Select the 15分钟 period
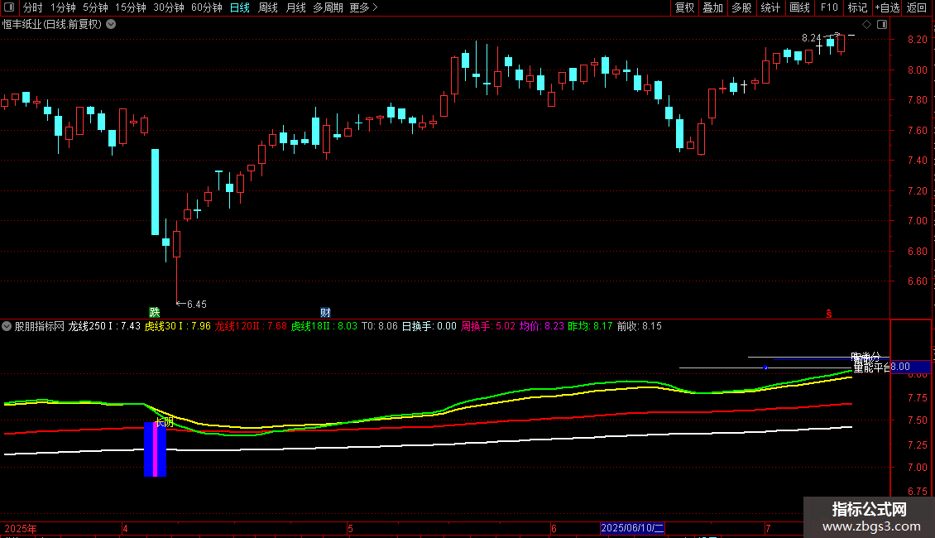 (x=131, y=7)
